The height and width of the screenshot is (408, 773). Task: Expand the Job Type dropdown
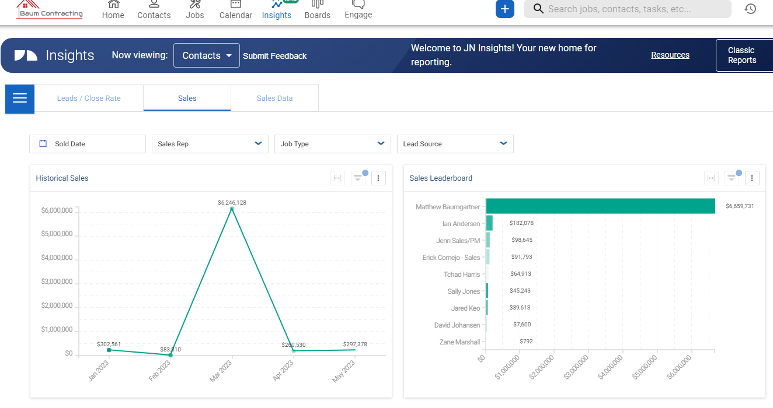(x=332, y=144)
